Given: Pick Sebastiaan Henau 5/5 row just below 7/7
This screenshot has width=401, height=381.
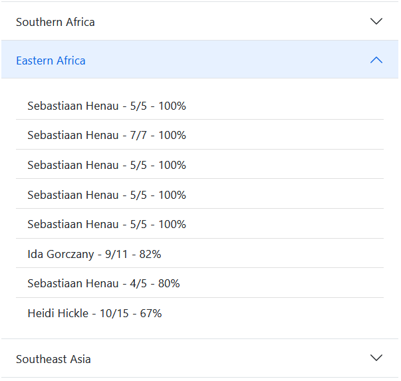Looking at the screenshot, I should [x=106, y=165].
